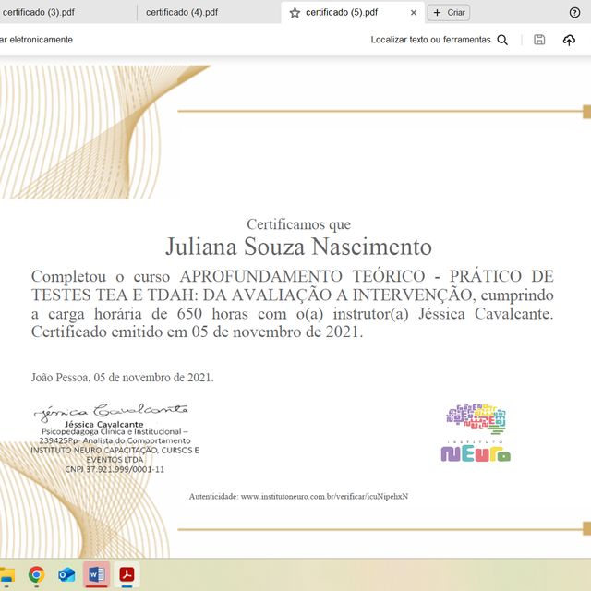The width and height of the screenshot is (591, 591).
Task: Click the Autenticidade verification URL
Action: click(324, 497)
